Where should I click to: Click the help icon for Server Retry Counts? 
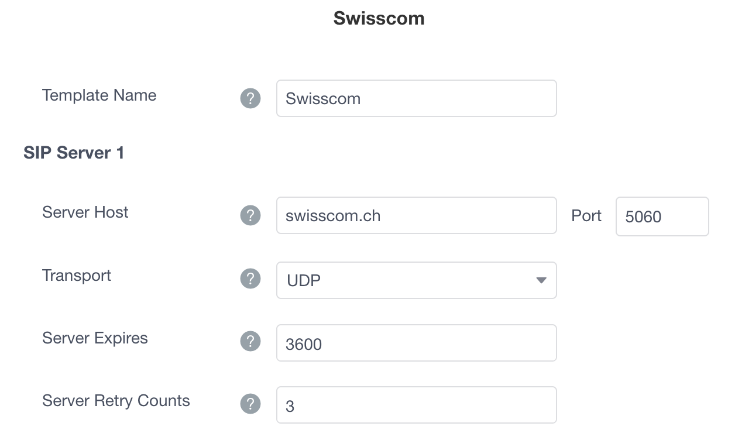250,404
